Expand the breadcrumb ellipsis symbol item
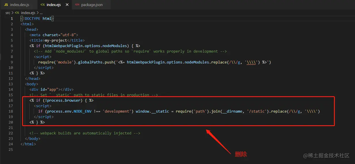This screenshot has width=355, height=164. point(41,13)
